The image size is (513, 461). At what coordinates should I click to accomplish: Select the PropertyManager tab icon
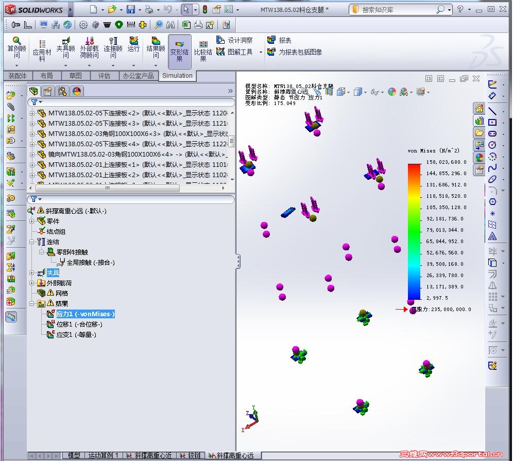[48, 91]
